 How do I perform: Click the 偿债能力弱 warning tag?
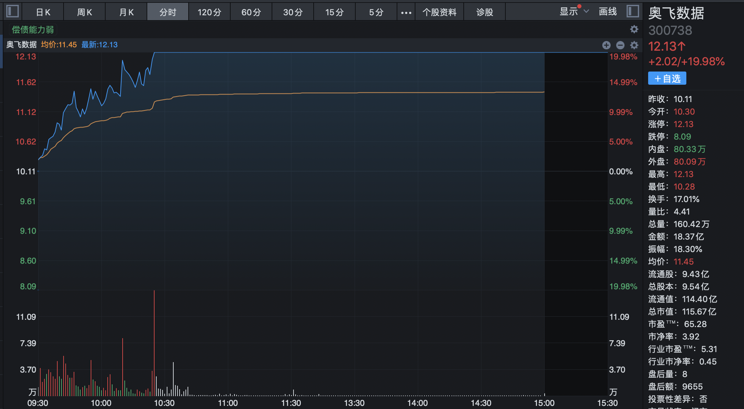click(33, 30)
